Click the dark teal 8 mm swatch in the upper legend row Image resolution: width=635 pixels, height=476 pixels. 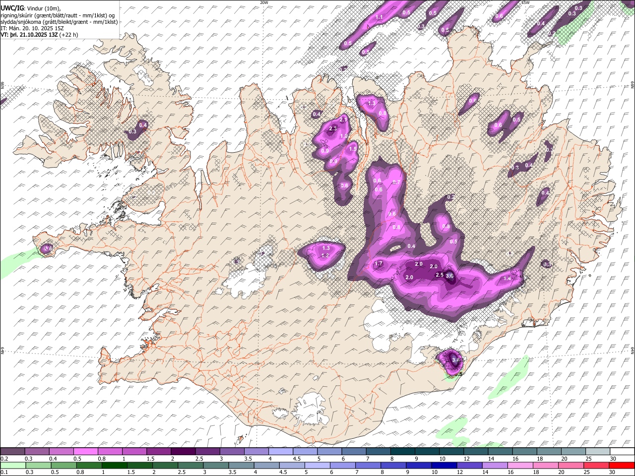402,452
